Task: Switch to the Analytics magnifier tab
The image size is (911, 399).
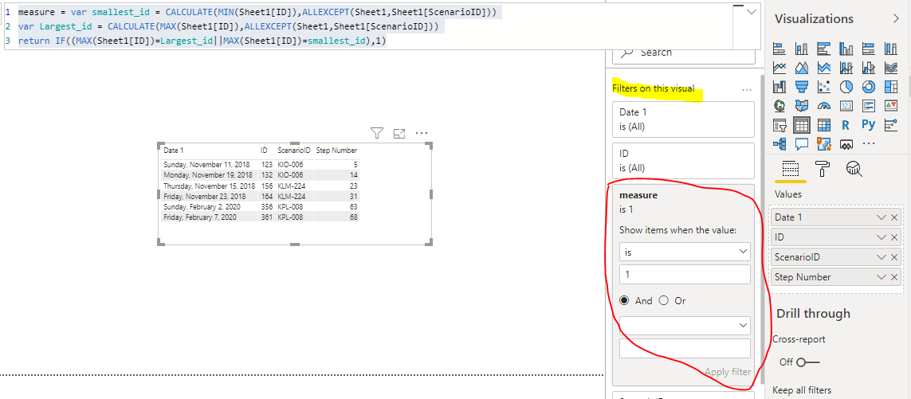Action: click(x=854, y=169)
